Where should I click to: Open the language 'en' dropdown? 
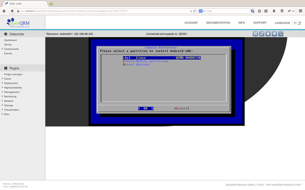click(296, 23)
